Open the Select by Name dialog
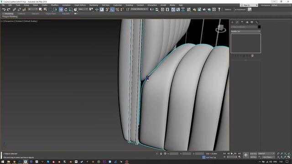Image resolution: width=292 pixels, height=164 pixels. (x=45, y=10)
